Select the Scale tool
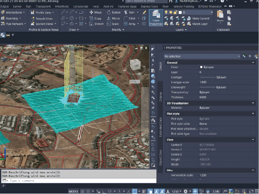 click(x=113, y=24)
